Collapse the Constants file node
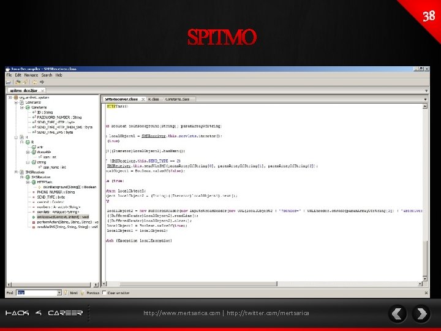441x331 pixels. [16, 102]
